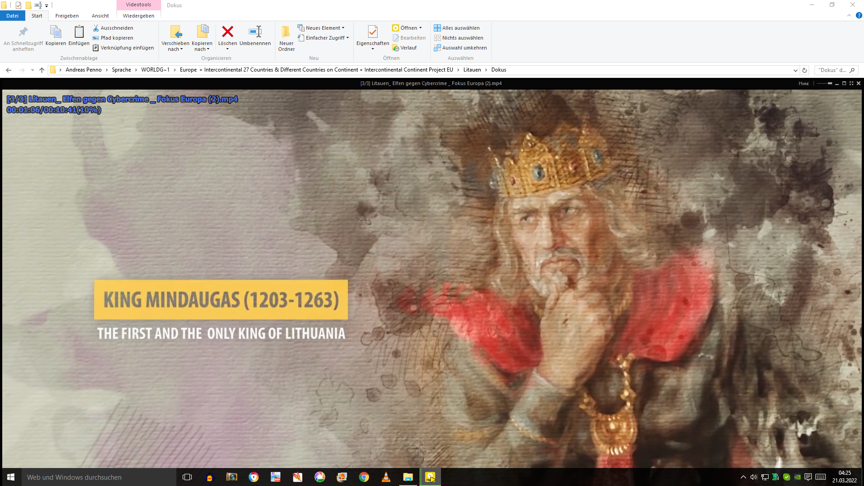Click the taskbar clock showing 04:25

point(845,477)
